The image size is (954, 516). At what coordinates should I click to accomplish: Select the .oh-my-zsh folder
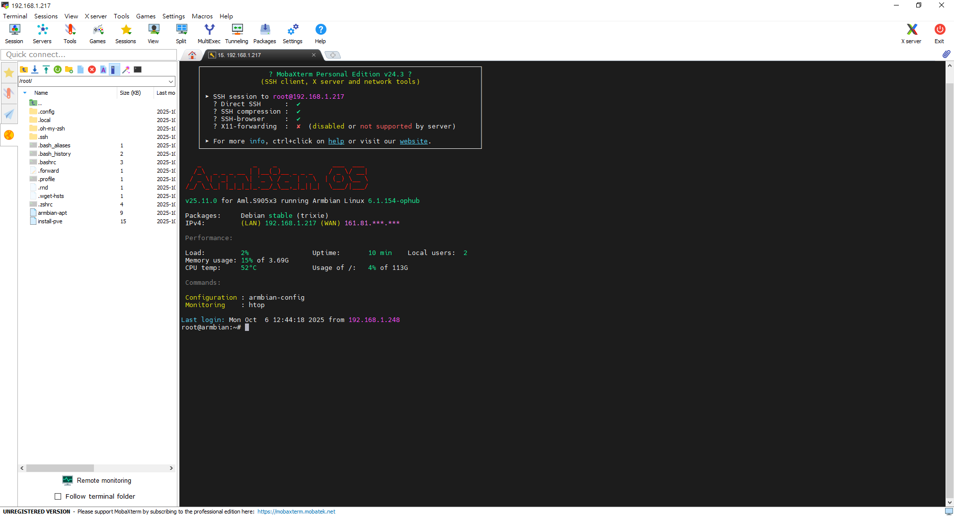(x=51, y=129)
